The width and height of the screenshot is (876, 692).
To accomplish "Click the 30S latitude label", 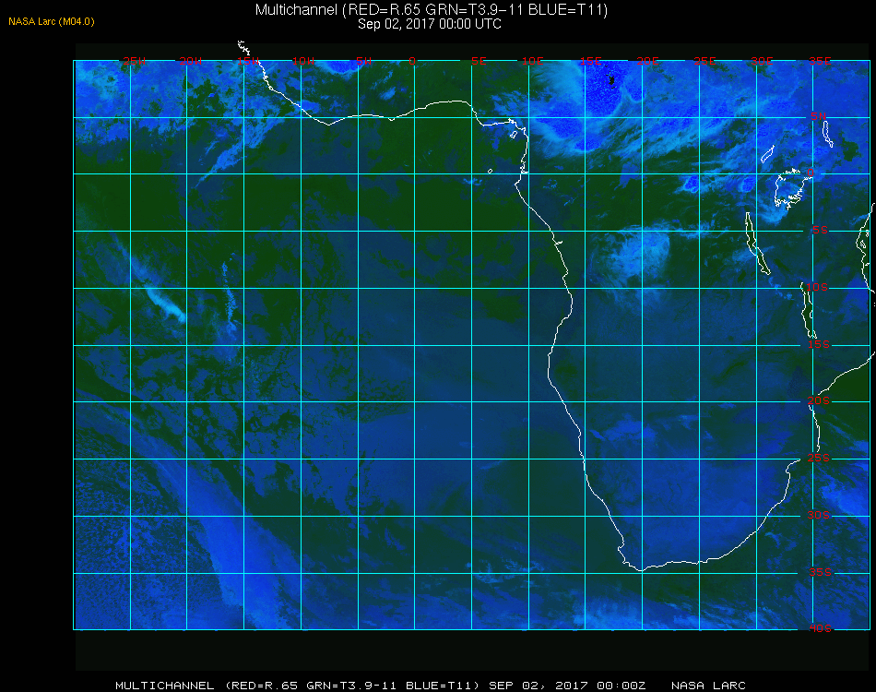I will click(x=819, y=515).
